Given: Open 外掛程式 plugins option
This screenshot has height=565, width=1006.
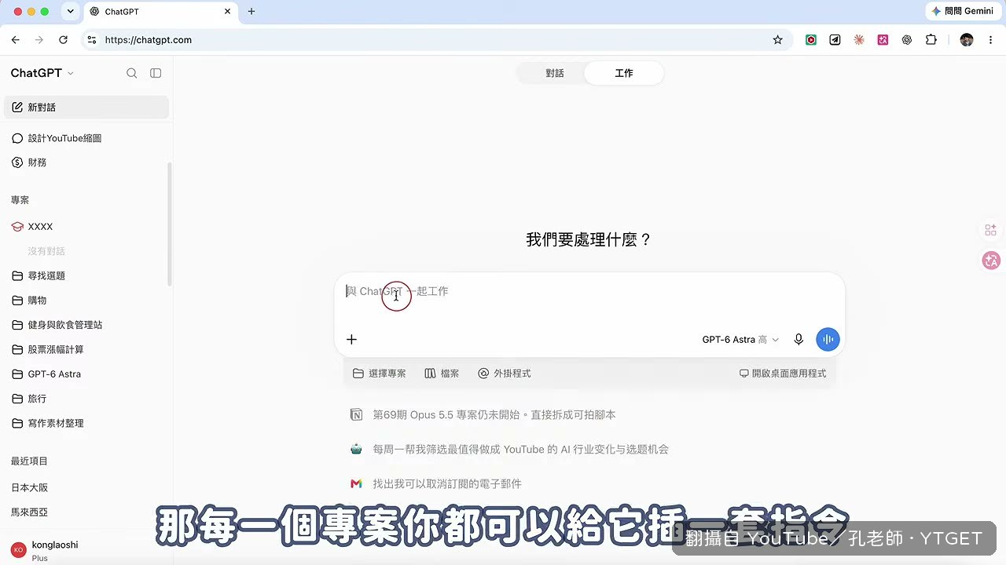Looking at the screenshot, I should (x=505, y=374).
